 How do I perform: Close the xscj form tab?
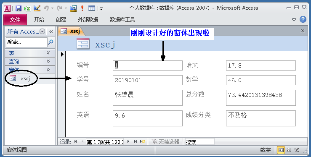click(303, 31)
